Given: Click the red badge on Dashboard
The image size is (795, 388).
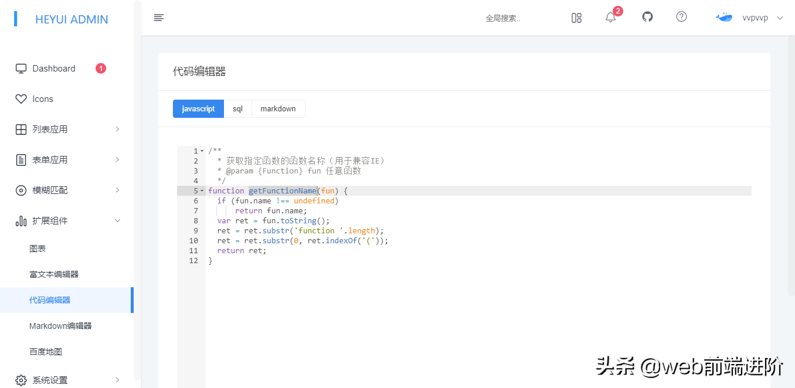Looking at the screenshot, I should (101, 69).
